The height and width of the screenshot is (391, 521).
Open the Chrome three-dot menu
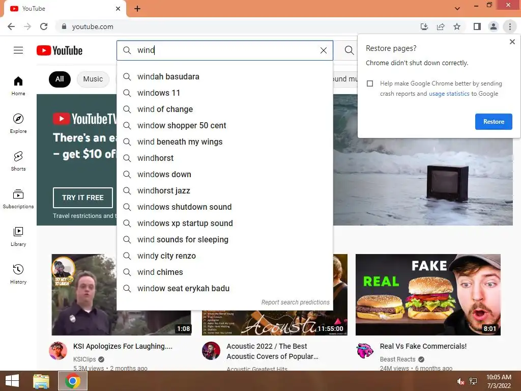pos(510,26)
